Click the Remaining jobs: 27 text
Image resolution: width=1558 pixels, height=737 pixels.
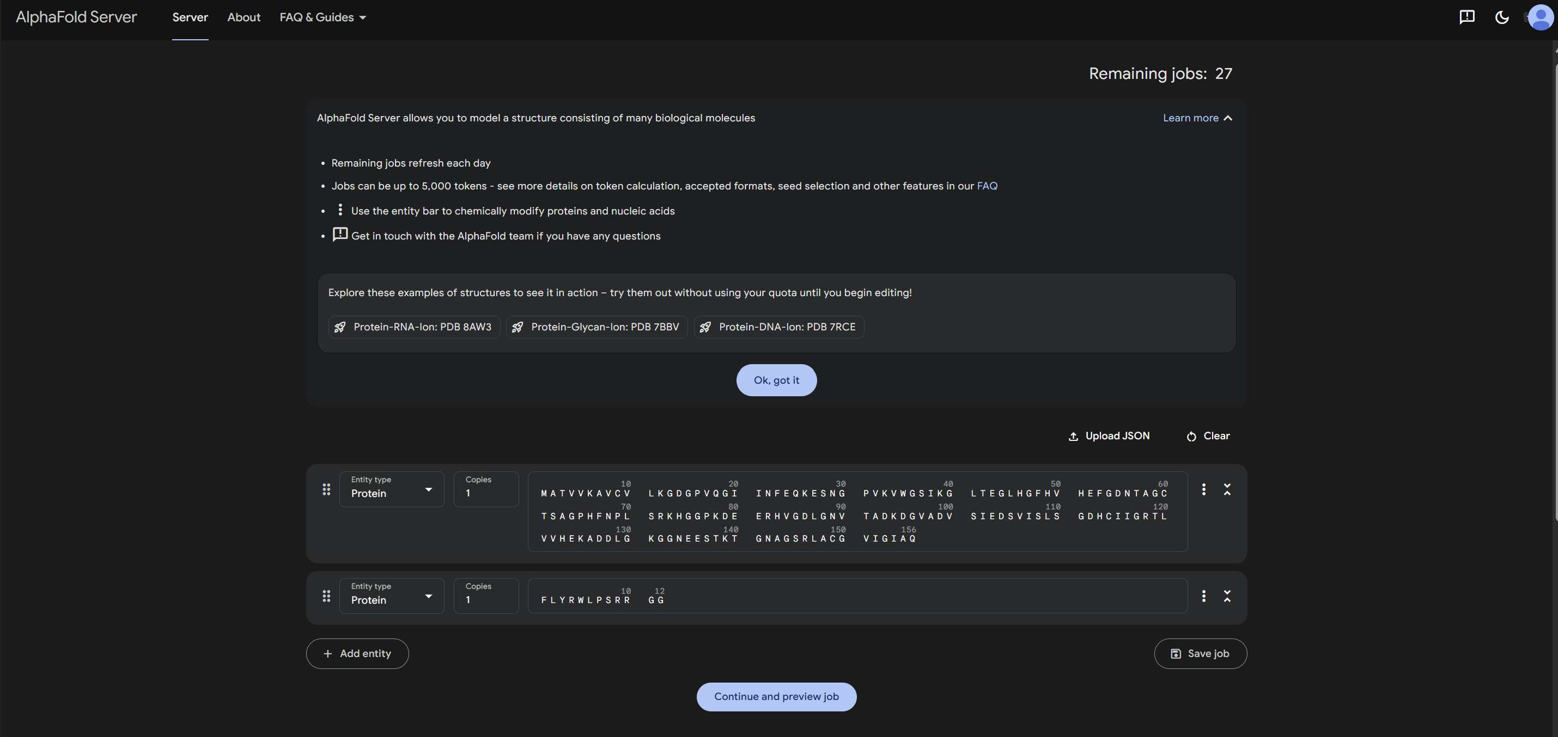point(1160,73)
